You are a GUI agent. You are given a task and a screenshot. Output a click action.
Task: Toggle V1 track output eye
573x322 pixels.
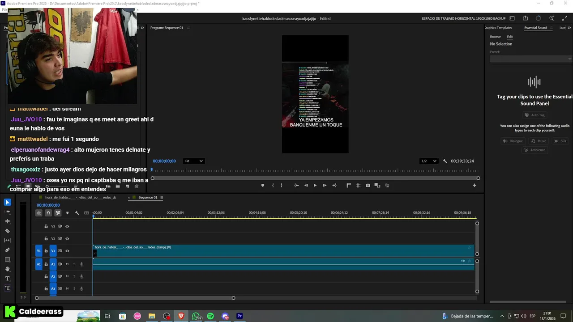pos(67,251)
